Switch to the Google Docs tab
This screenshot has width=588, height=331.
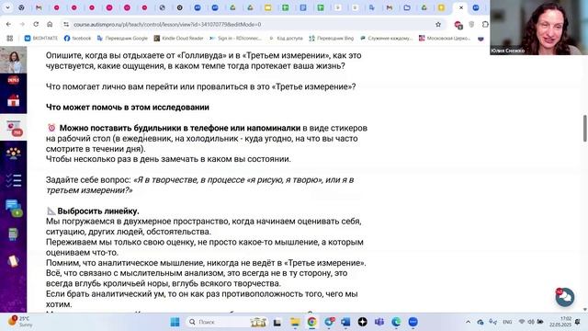[x=303, y=7]
